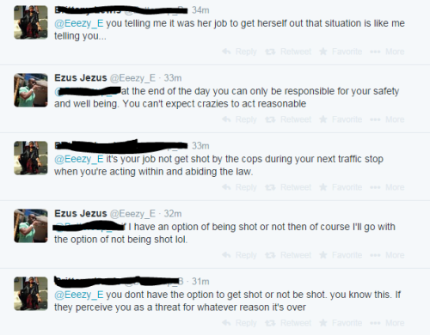Open More menu on the 32m tweet
The height and width of the screenshot is (335, 430).
coord(387,255)
